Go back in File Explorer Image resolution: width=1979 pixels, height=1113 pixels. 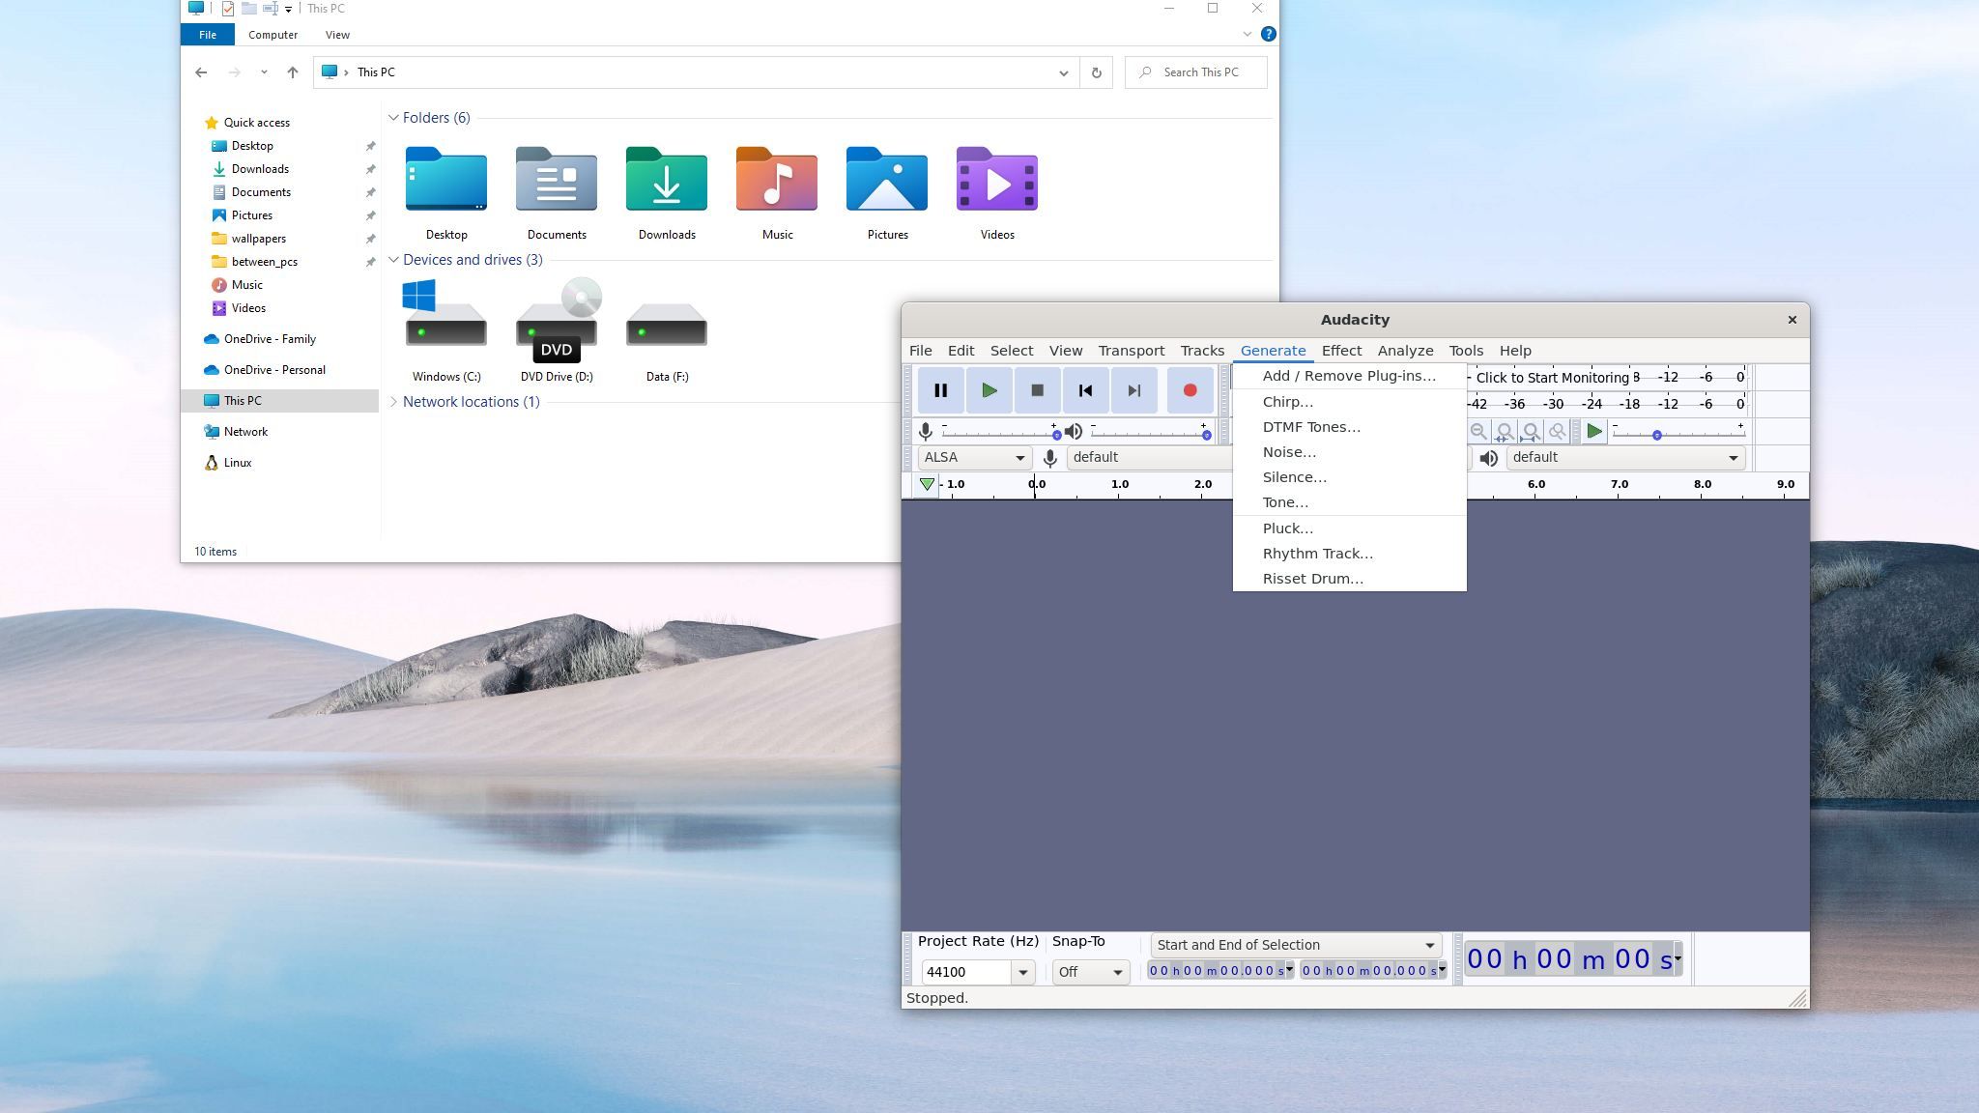(x=201, y=72)
